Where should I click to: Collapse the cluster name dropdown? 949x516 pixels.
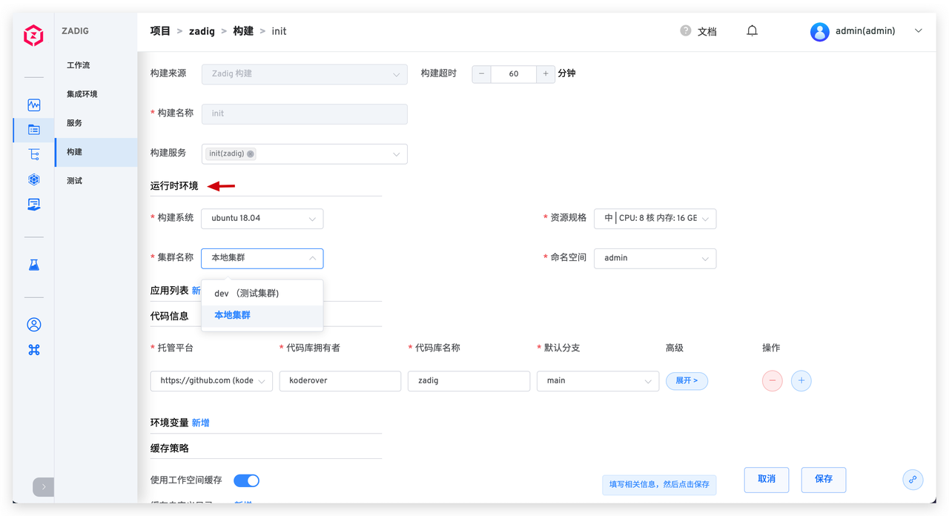[x=262, y=258]
